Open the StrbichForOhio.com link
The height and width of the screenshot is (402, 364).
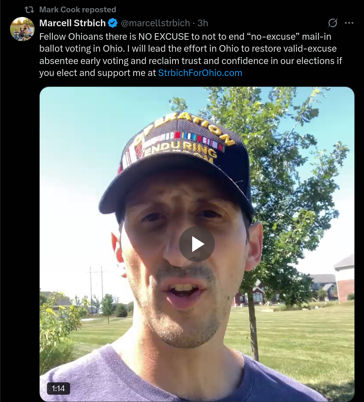coord(200,73)
